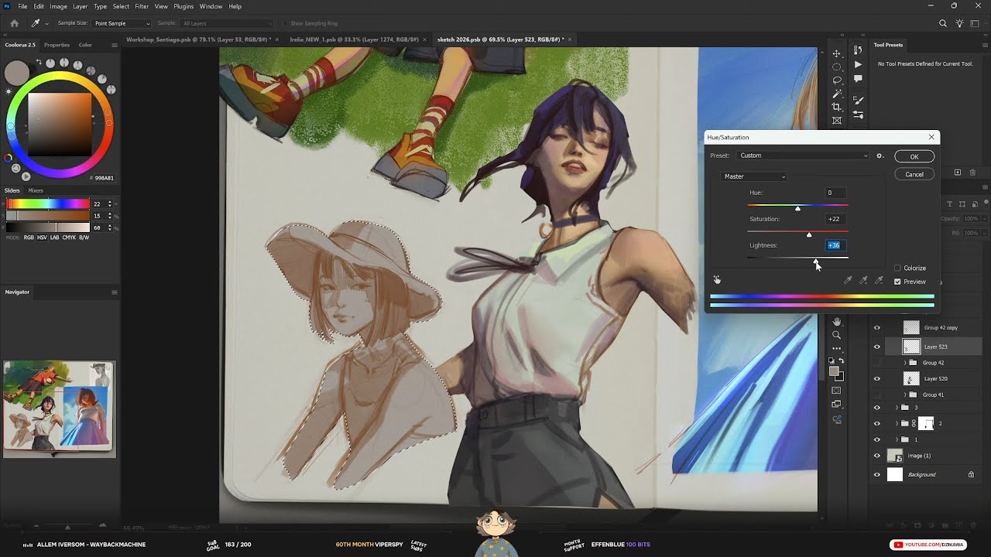Image resolution: width=991 pixels, height=557 pixels.
Task: Hide the image (1) layer eye
Action: [x=877, y=456]
